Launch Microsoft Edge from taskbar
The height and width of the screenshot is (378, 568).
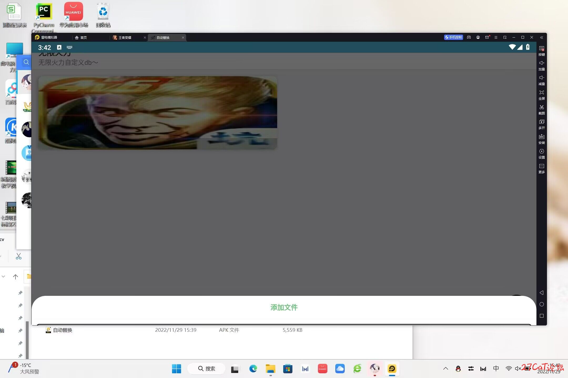[253, 369]
